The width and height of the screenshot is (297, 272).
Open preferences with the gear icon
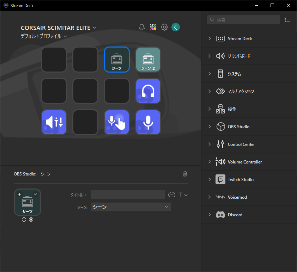(164, 27)
